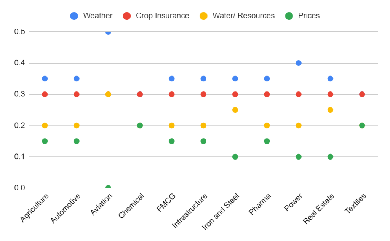Select the Water/ Resources legend label
This screenshot has width=390, height=241.
tap(243, 16)
